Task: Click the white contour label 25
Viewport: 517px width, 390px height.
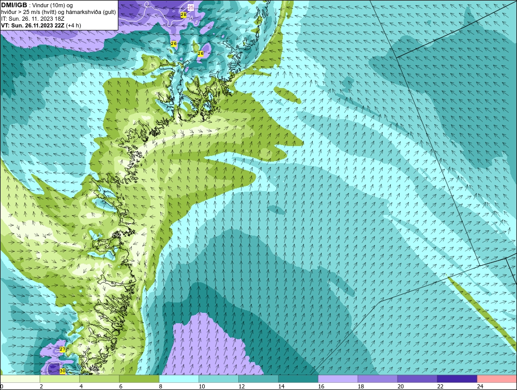Action: tap(191, 7)
